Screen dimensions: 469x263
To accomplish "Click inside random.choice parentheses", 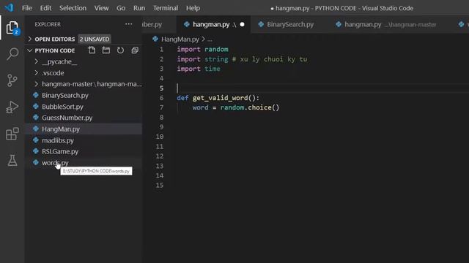I will [276, 107].
